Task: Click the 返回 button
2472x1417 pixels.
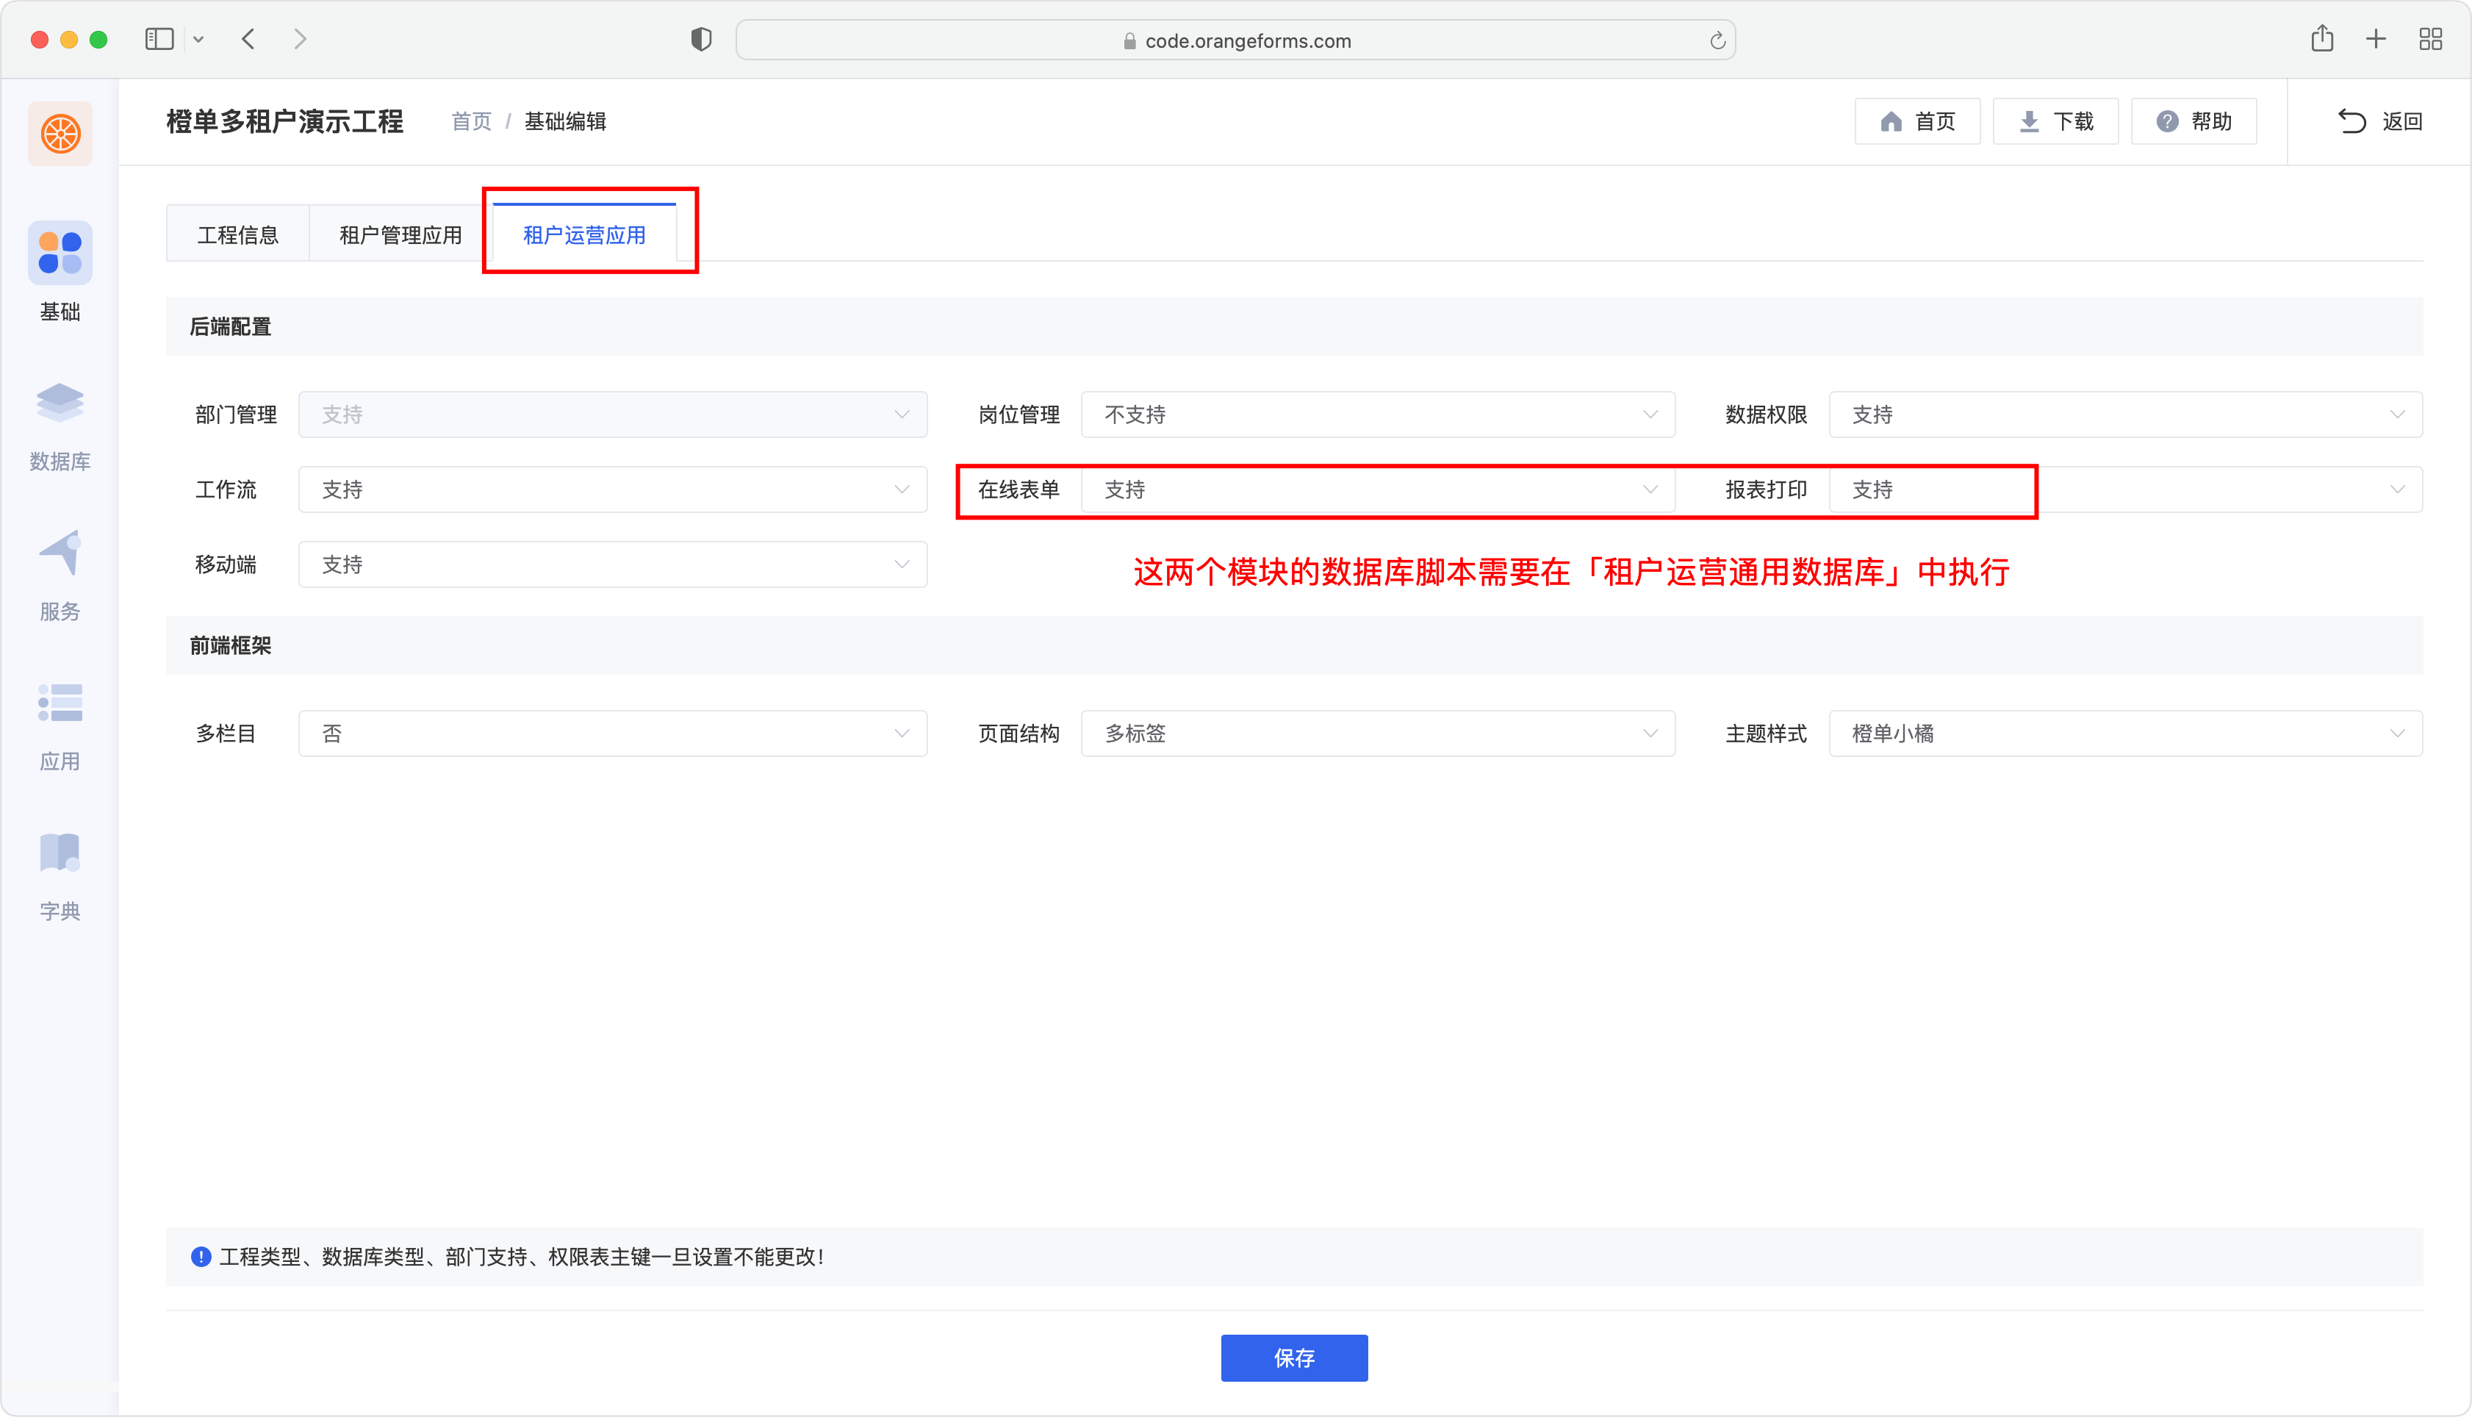Action: pyautogui.click(x=2379, y=121)
